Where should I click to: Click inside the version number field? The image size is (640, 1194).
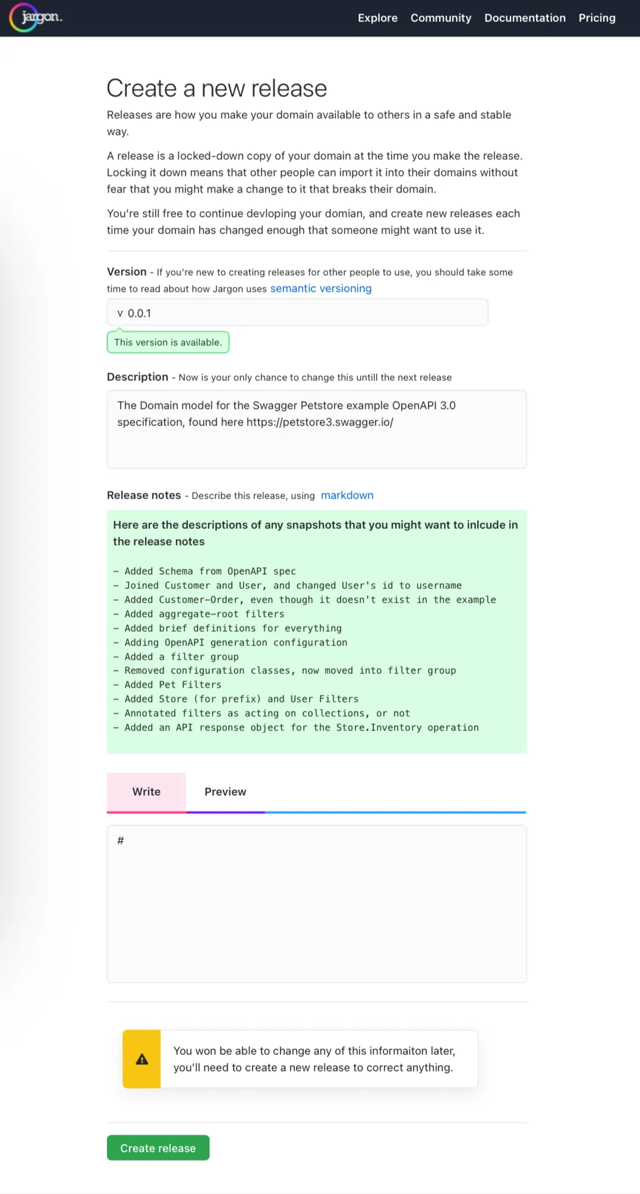point(297,312)
